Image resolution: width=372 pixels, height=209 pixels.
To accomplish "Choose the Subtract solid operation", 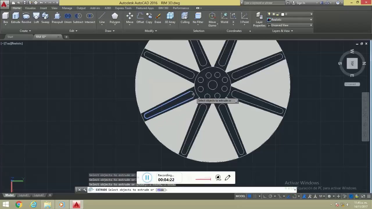I will click(x=78, y=18).
